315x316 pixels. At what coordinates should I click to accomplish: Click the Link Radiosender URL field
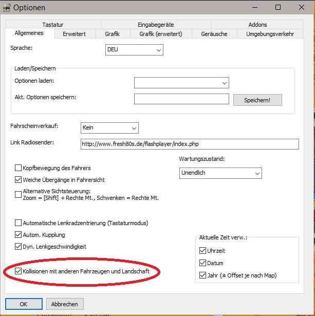189,144
